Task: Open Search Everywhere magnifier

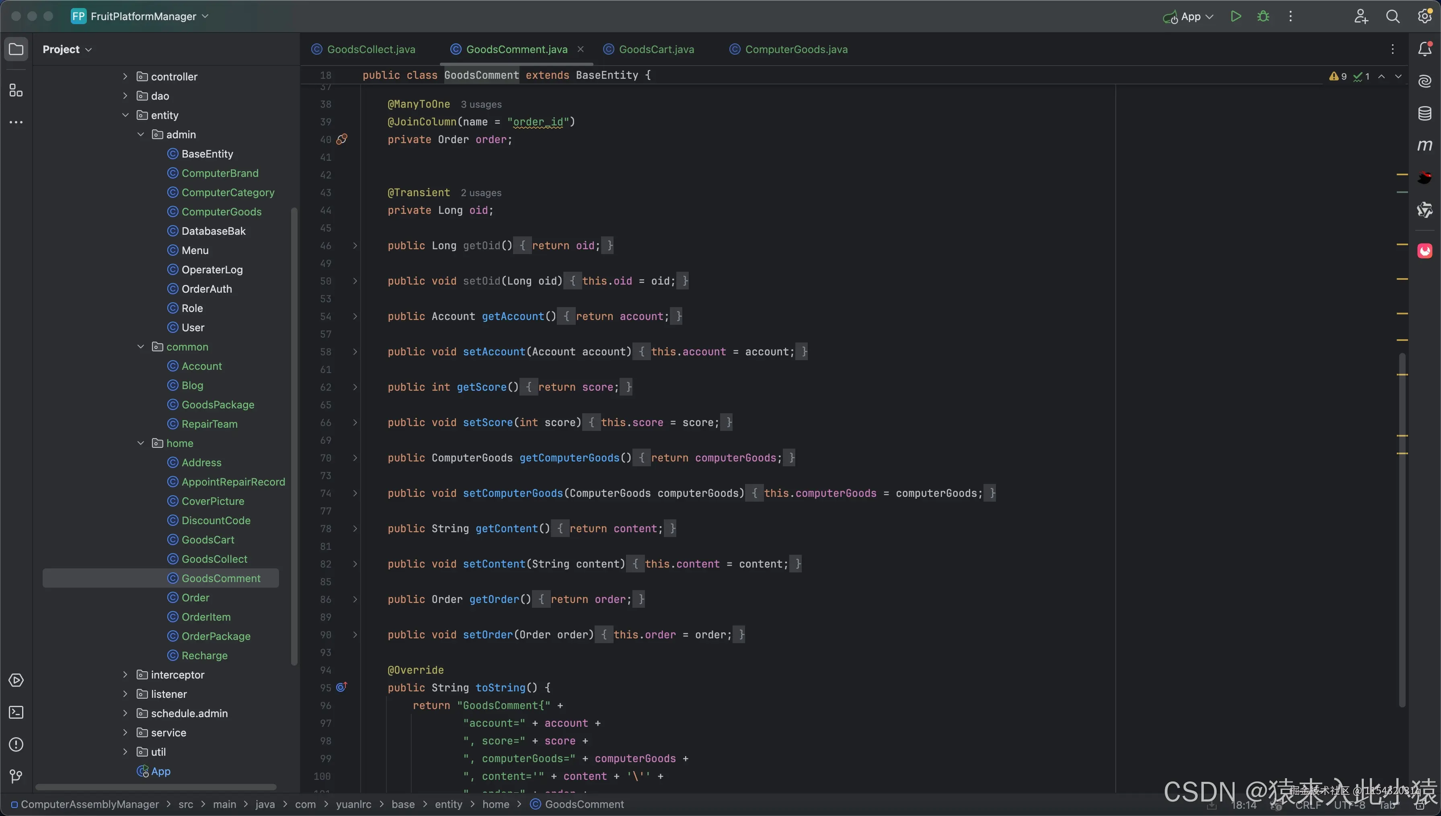Action: [1392, 16]
